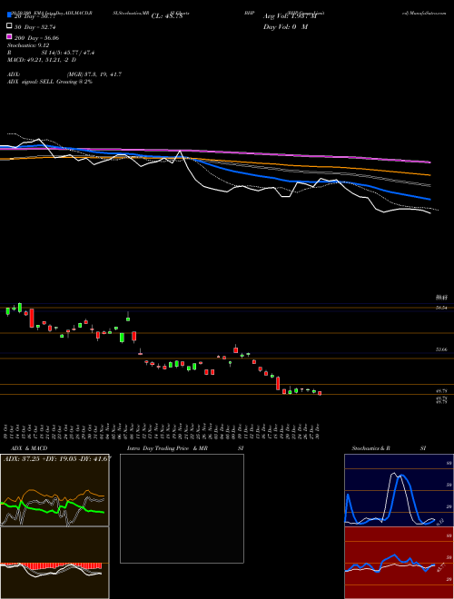The height and width of the screenshot is (599, 454).
Task: Open the MACD histogram sub-chart
Action: coord(54,563)
